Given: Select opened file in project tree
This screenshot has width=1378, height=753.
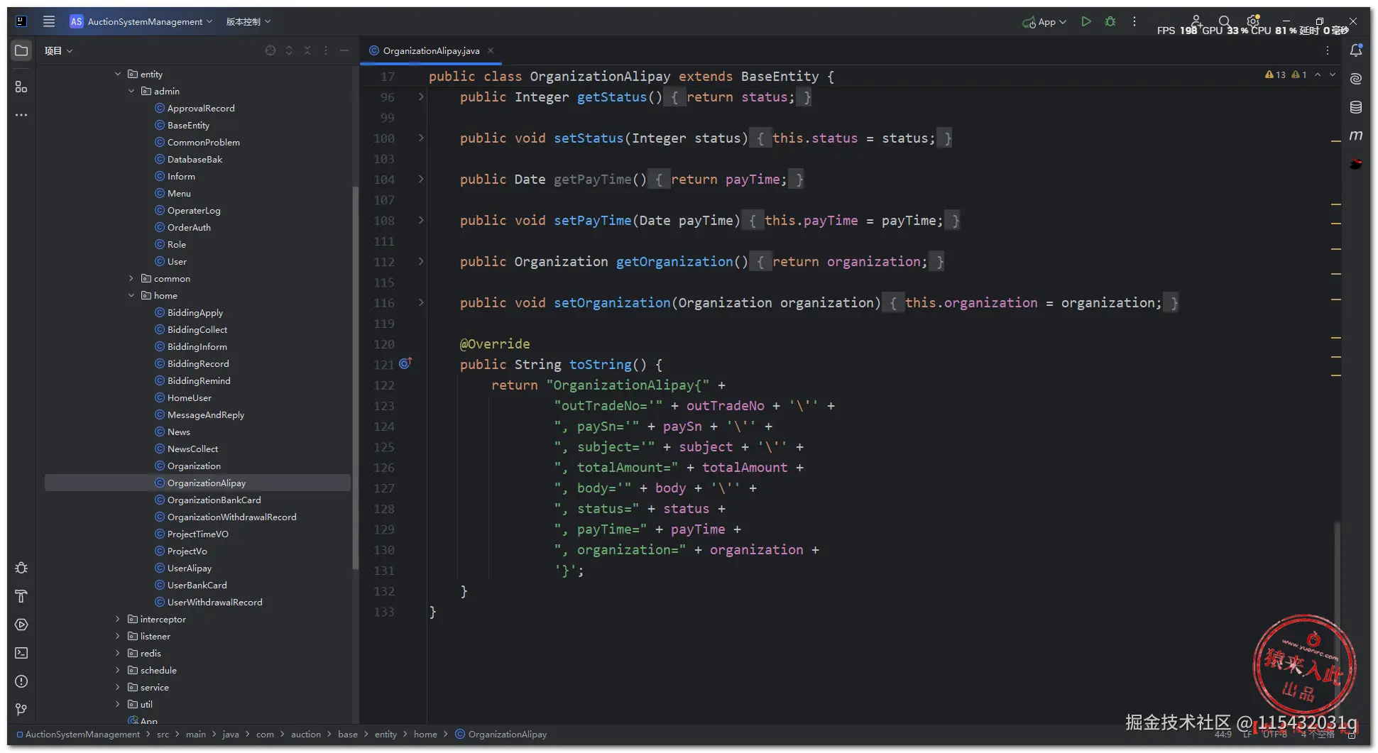Looking at the screenshot, I should point(270,50).
